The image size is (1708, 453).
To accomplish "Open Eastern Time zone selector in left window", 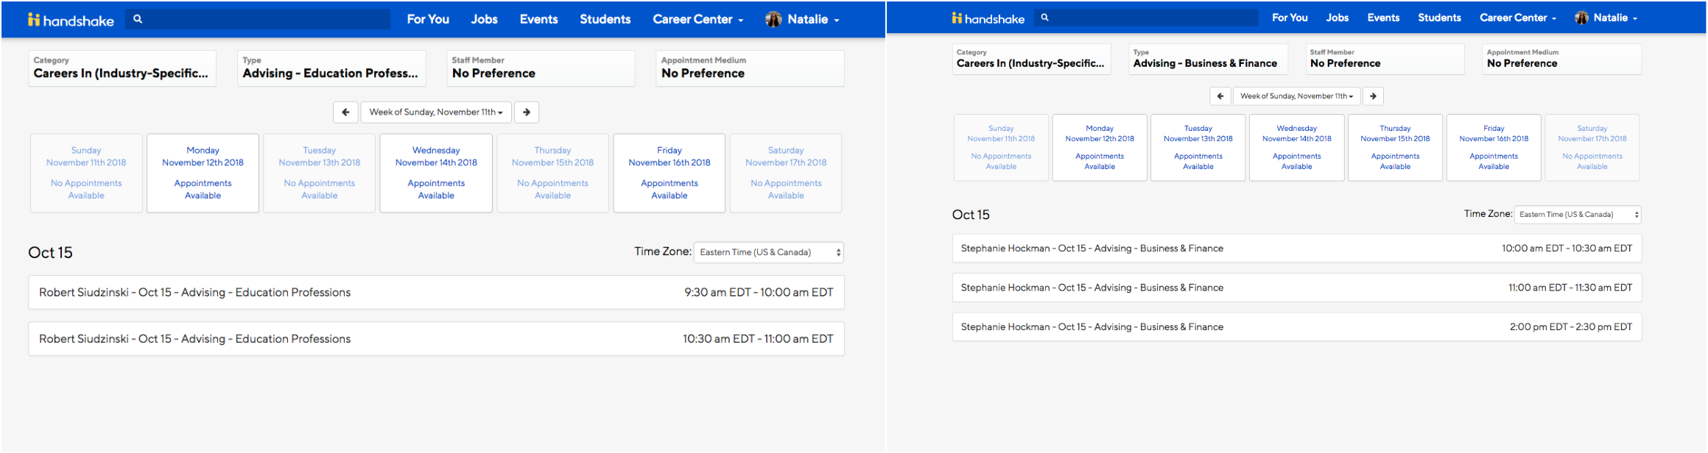I will point(769,252).
